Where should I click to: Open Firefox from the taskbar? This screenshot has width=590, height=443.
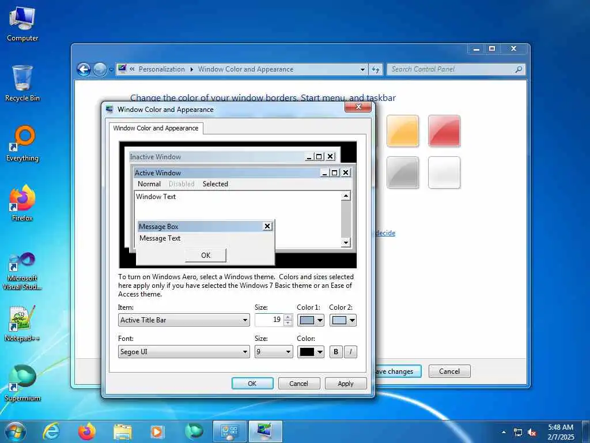pyautogui.click(x=87, y=431)
